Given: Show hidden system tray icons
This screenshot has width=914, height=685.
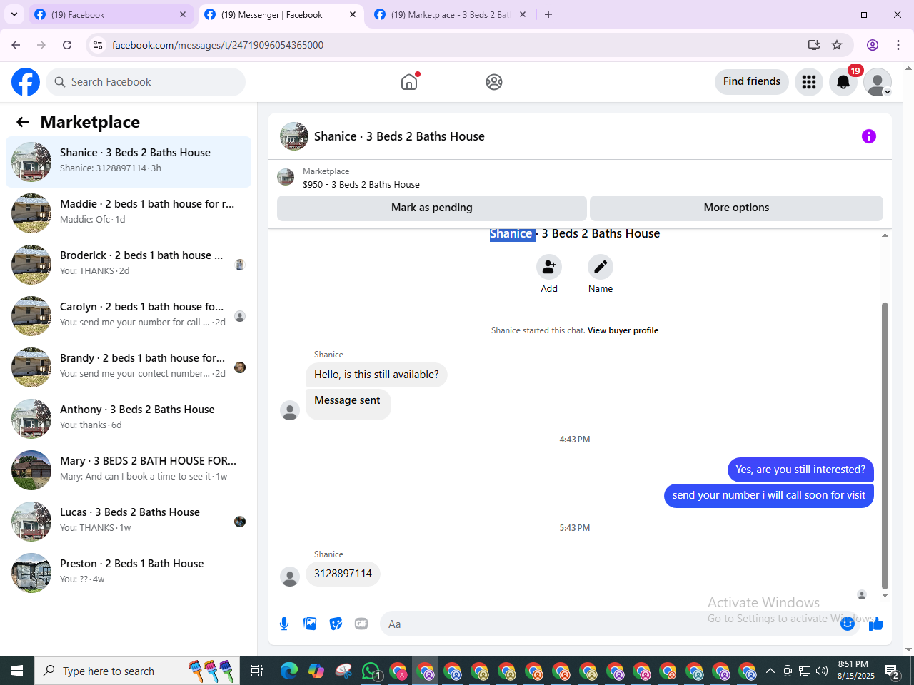Looking at the screenshot, I should [770, 671].
